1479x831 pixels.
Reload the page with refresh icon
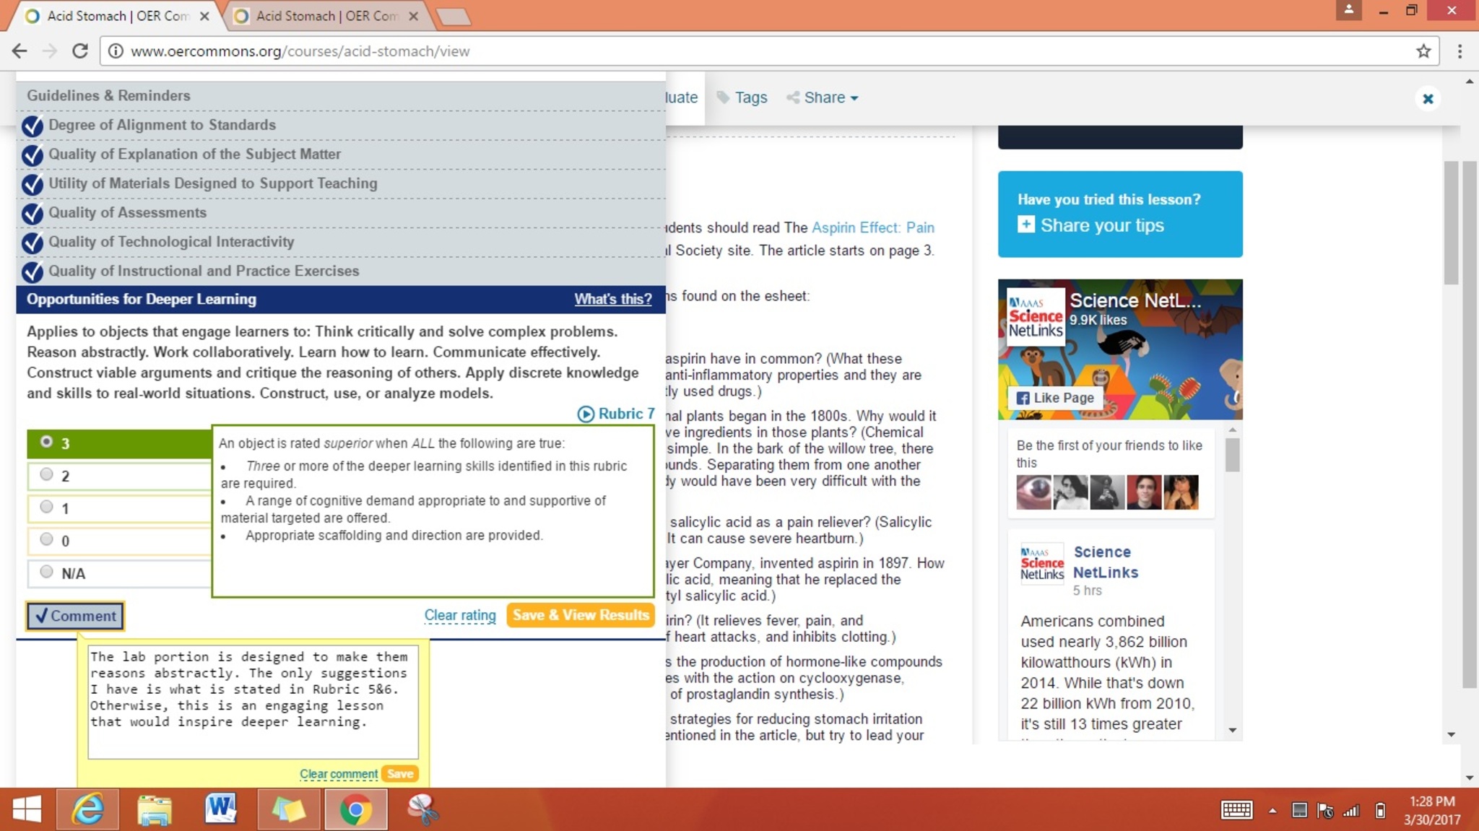[80, 51]
